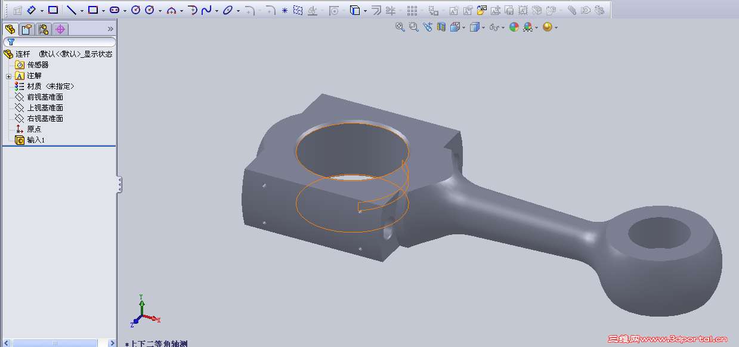Select the Perimeter Circle tool
The height and width of the screenshot is (347, 739).
[150, 10]
